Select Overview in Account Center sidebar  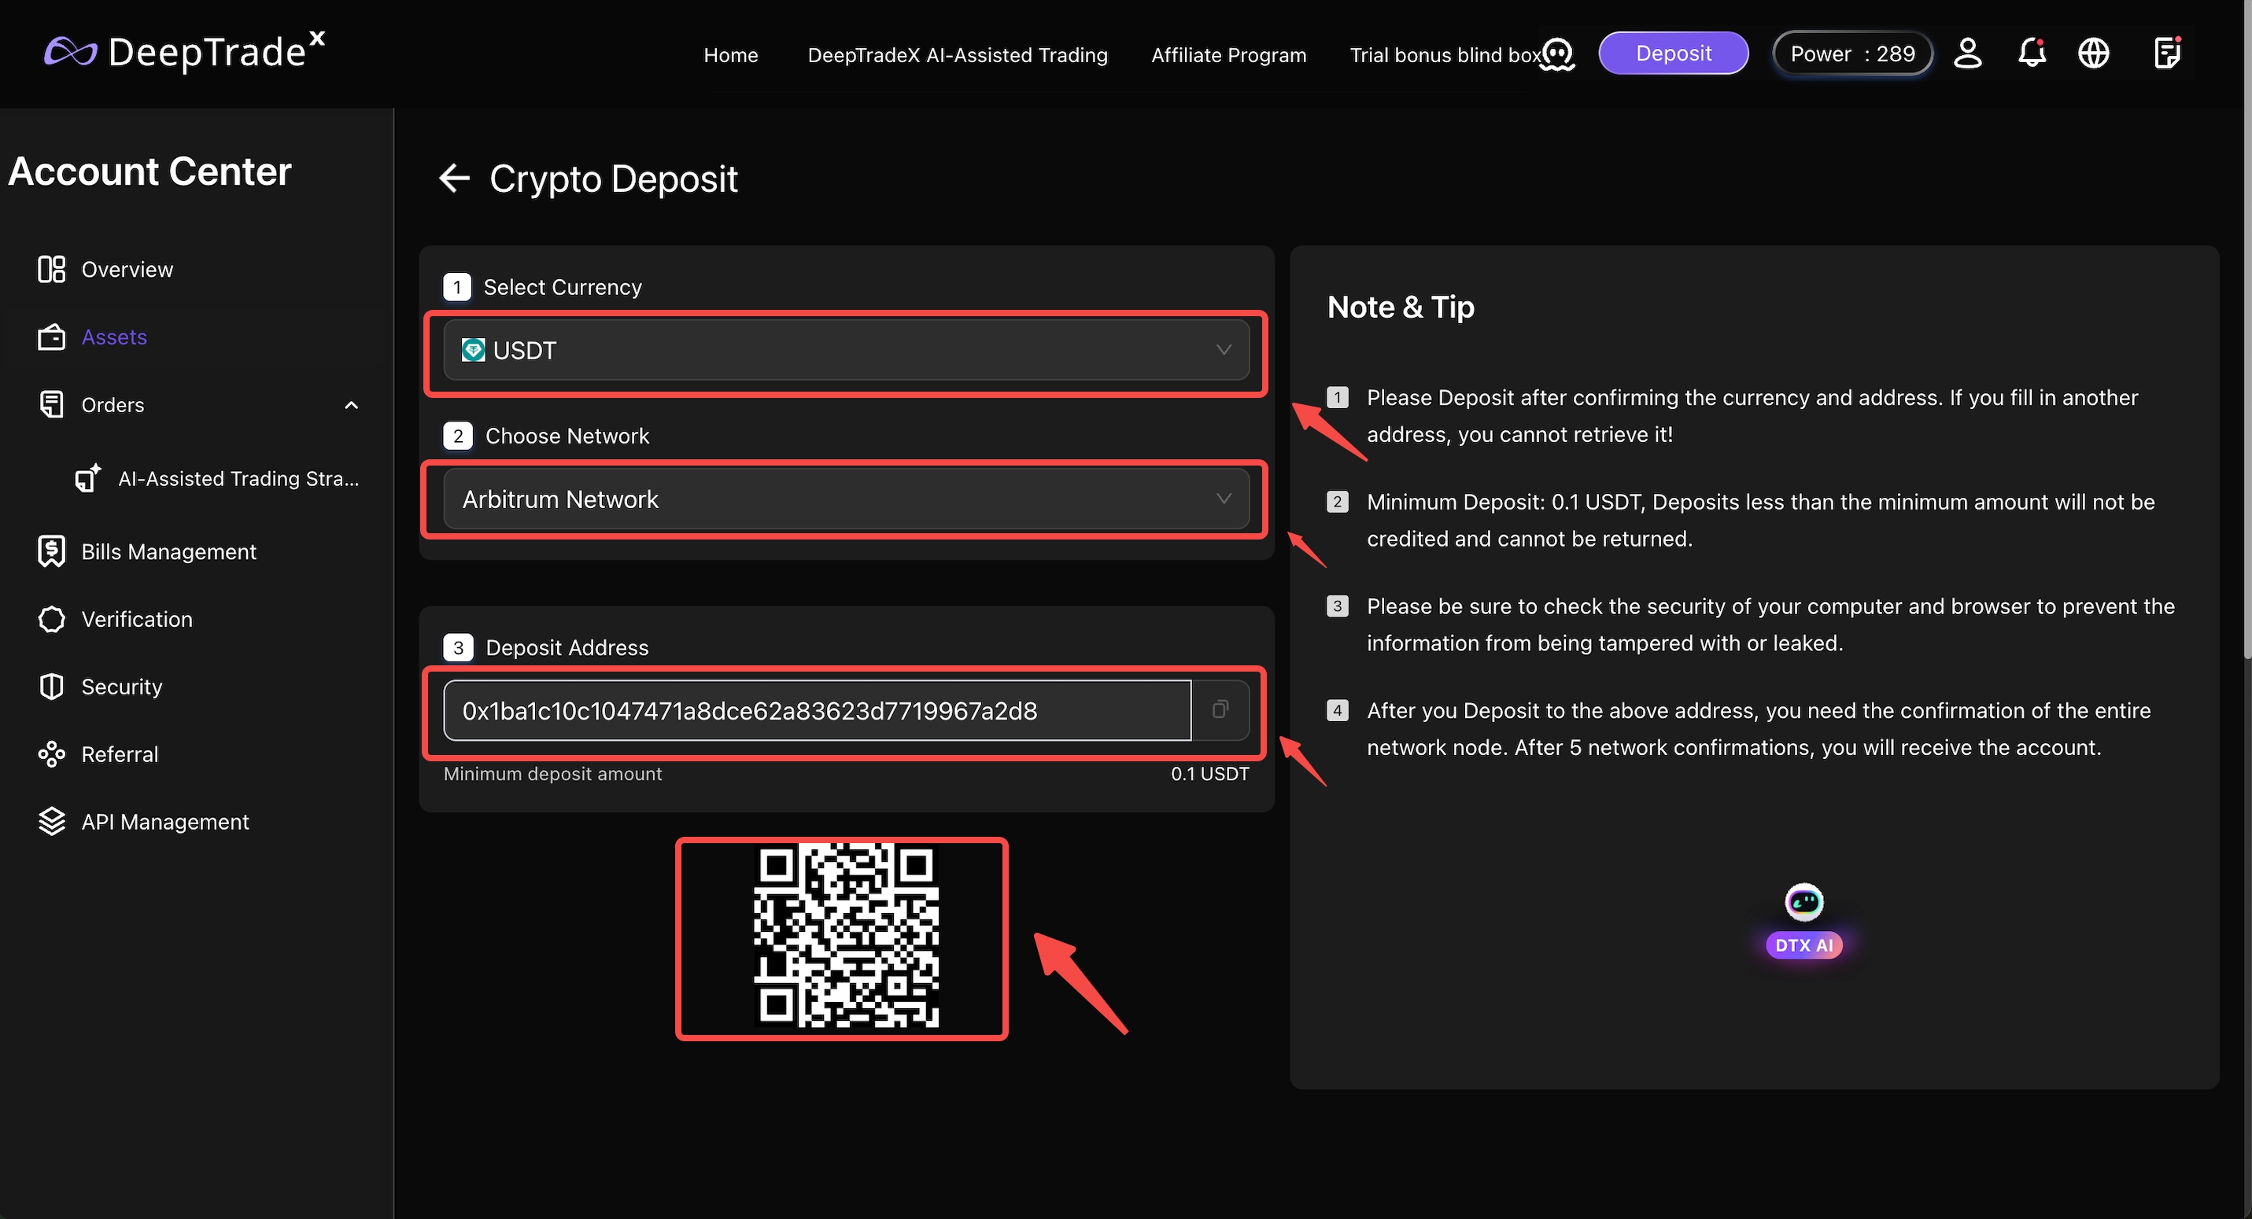point(127,269)
